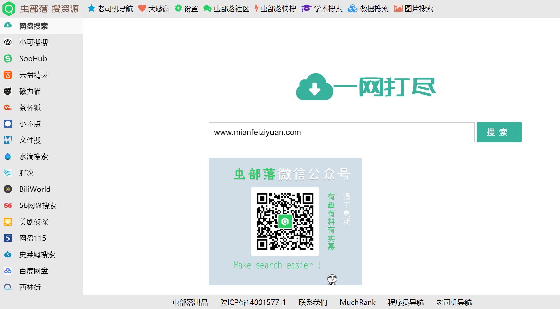Open MuchRank footer link

pos(358,302)
